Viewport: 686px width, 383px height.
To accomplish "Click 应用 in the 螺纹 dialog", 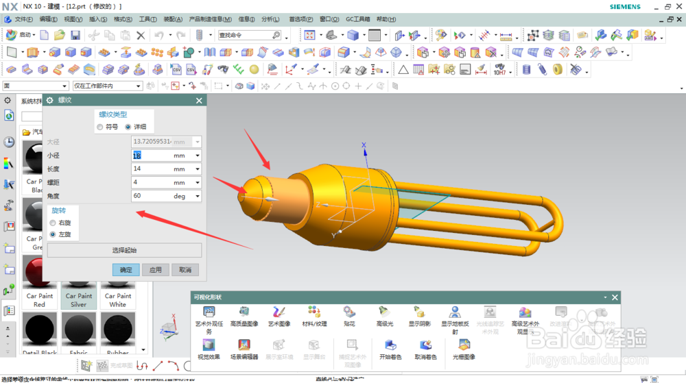I will tap(155, 270).
